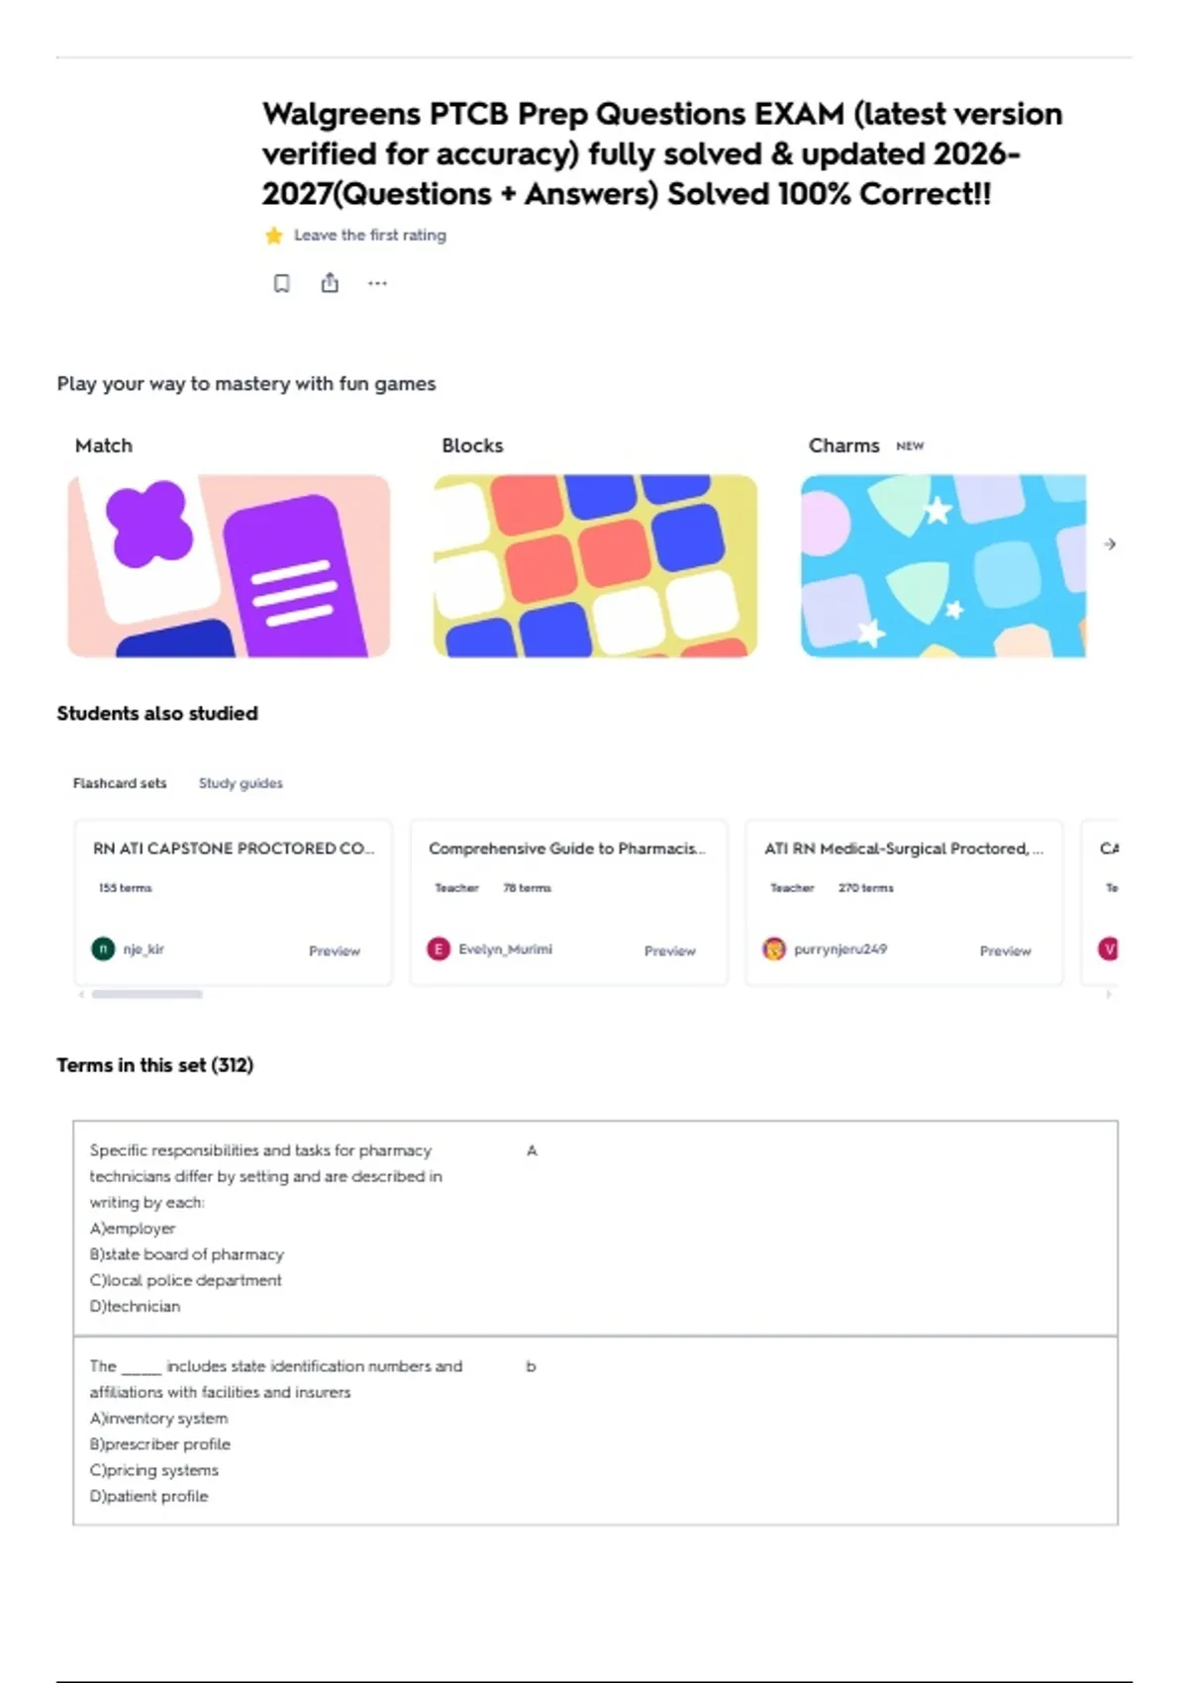
Task: Open the three-dot more options menu
Action: click(377, 283)
